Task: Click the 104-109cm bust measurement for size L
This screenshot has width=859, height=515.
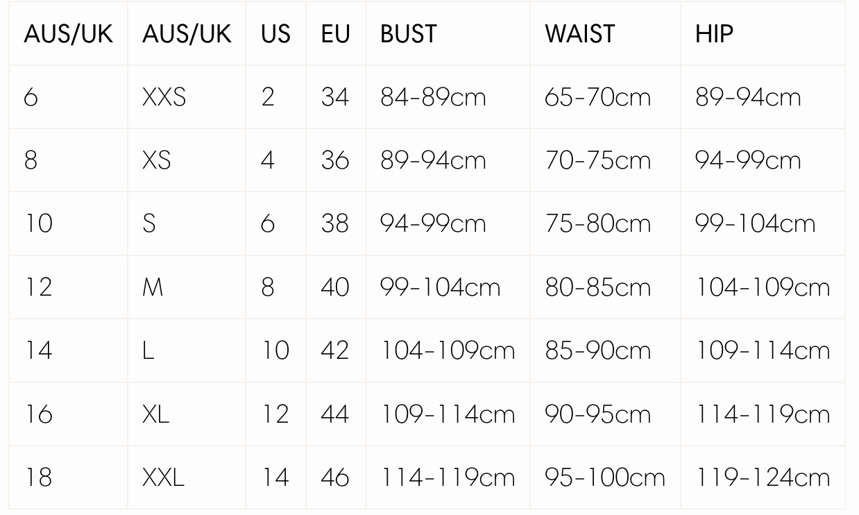Action: [x=448, y=351]
